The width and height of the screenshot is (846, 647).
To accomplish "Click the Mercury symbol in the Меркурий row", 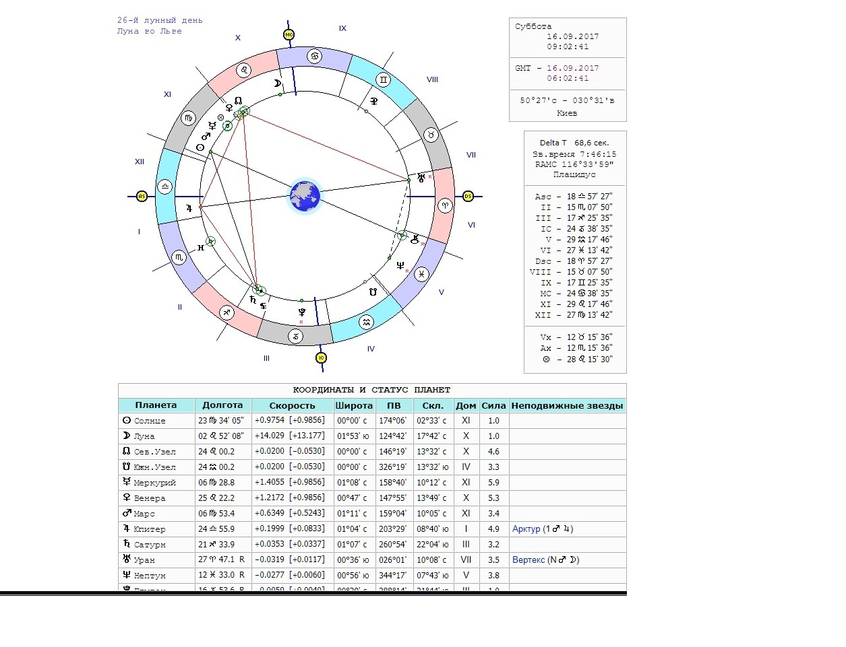I will click(x=126, y=482).
